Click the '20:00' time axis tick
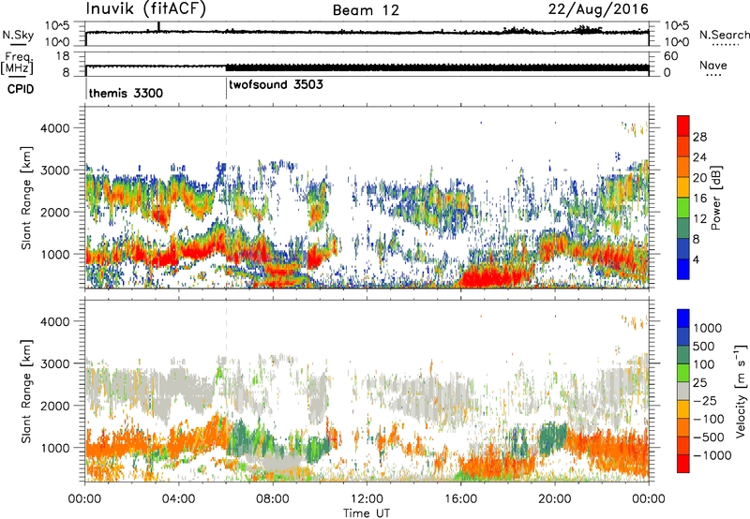This screenshot has width=750, height=519. [555, 499]
